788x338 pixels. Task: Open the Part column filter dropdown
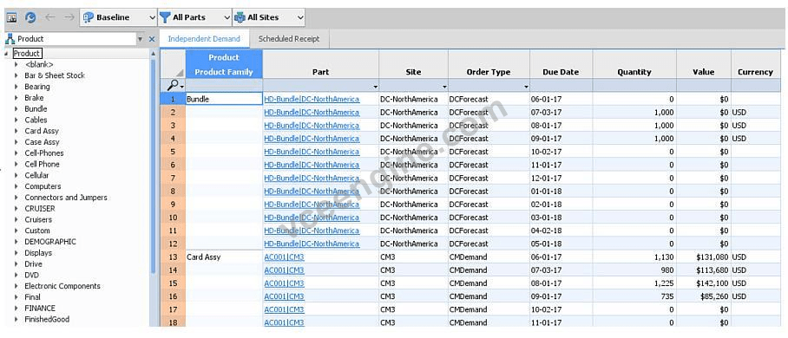pyautogui.click(x=376, y=87)
